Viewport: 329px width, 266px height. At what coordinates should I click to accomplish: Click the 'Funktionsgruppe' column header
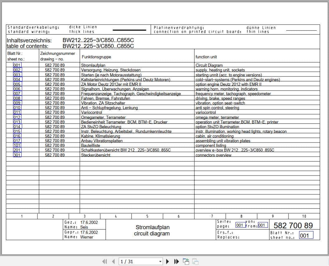(96, 57)
